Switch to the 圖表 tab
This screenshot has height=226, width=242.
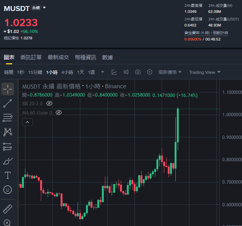click(9, 58)
